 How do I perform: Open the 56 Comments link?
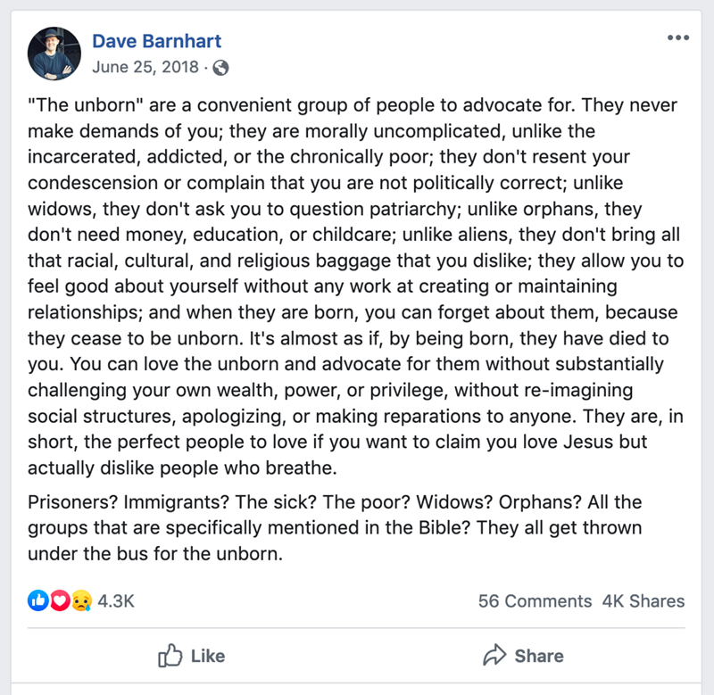pos(535,600)
